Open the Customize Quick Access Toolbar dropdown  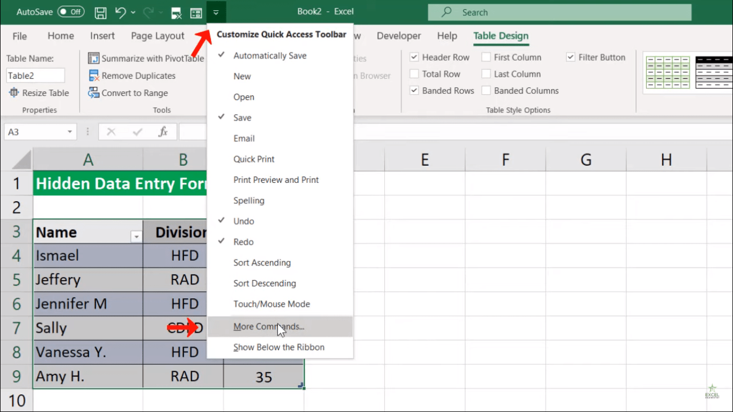tap(216, 12)
